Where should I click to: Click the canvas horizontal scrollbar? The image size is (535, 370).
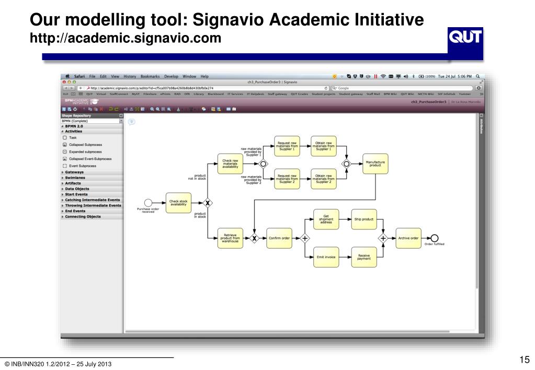(287, 331)
